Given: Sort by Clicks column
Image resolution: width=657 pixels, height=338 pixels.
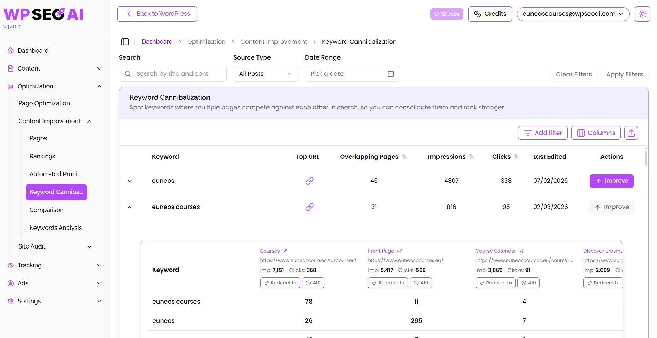Looking at the screenshot, I should 516,157.
